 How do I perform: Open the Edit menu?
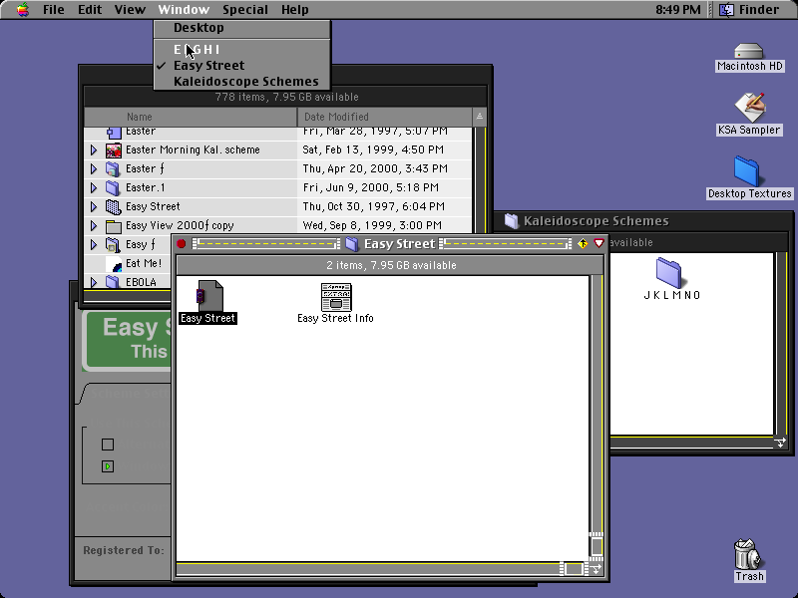(x=90, y=9)
